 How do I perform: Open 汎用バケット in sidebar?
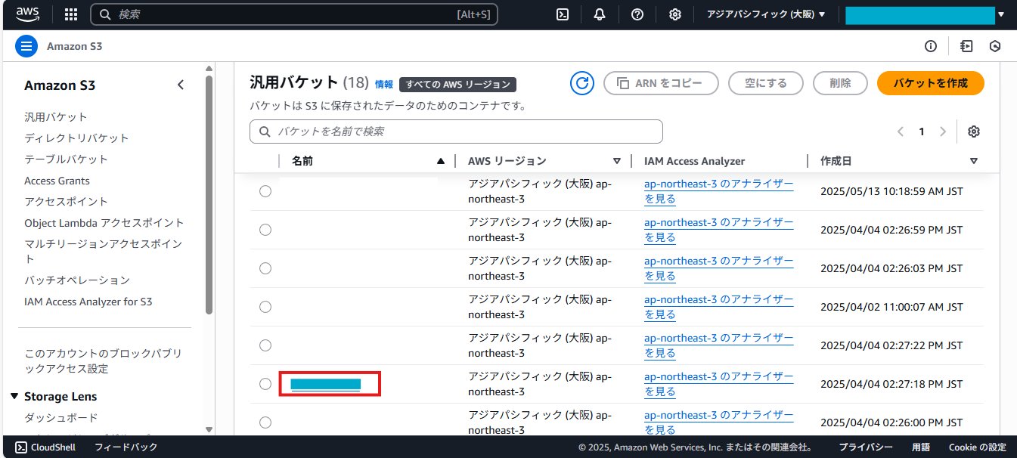point(56,117)
